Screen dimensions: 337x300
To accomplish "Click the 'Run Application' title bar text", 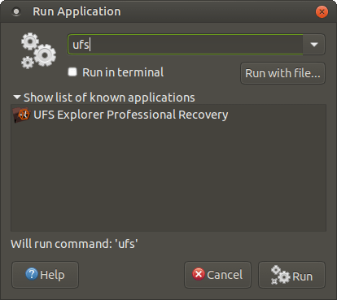I will pyautogui.click(x=77, y=11).
